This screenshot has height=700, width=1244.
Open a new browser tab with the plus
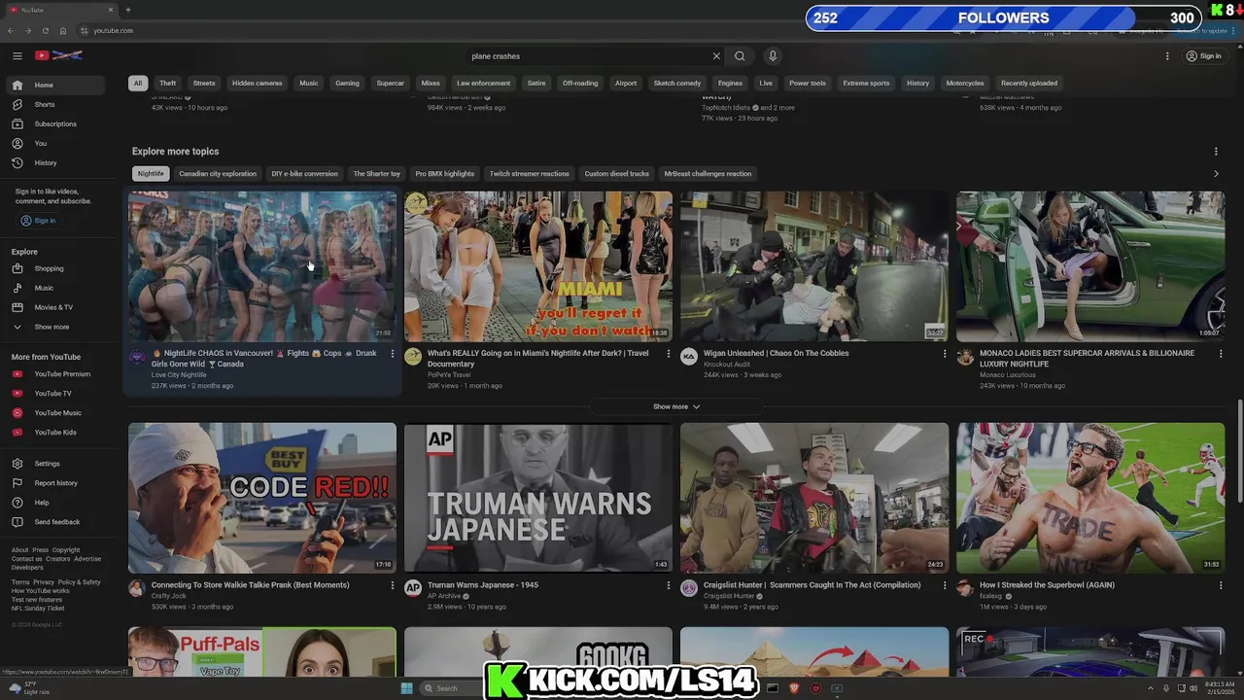(x=127, y=10)
